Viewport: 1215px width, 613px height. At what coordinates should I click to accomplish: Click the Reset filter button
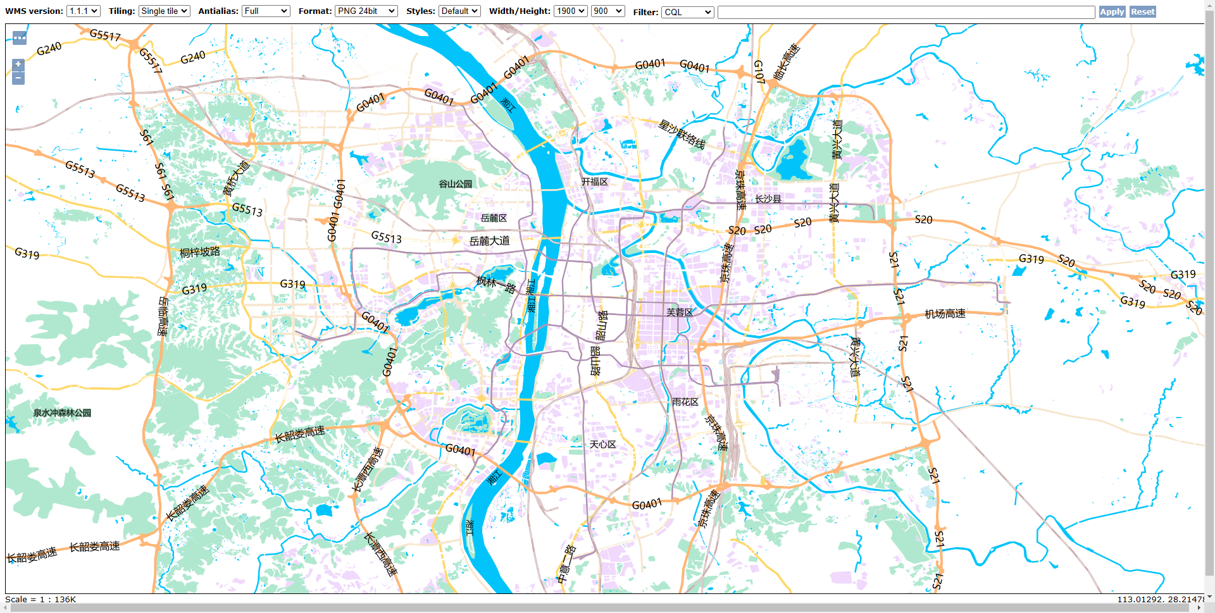point(1143,12)
